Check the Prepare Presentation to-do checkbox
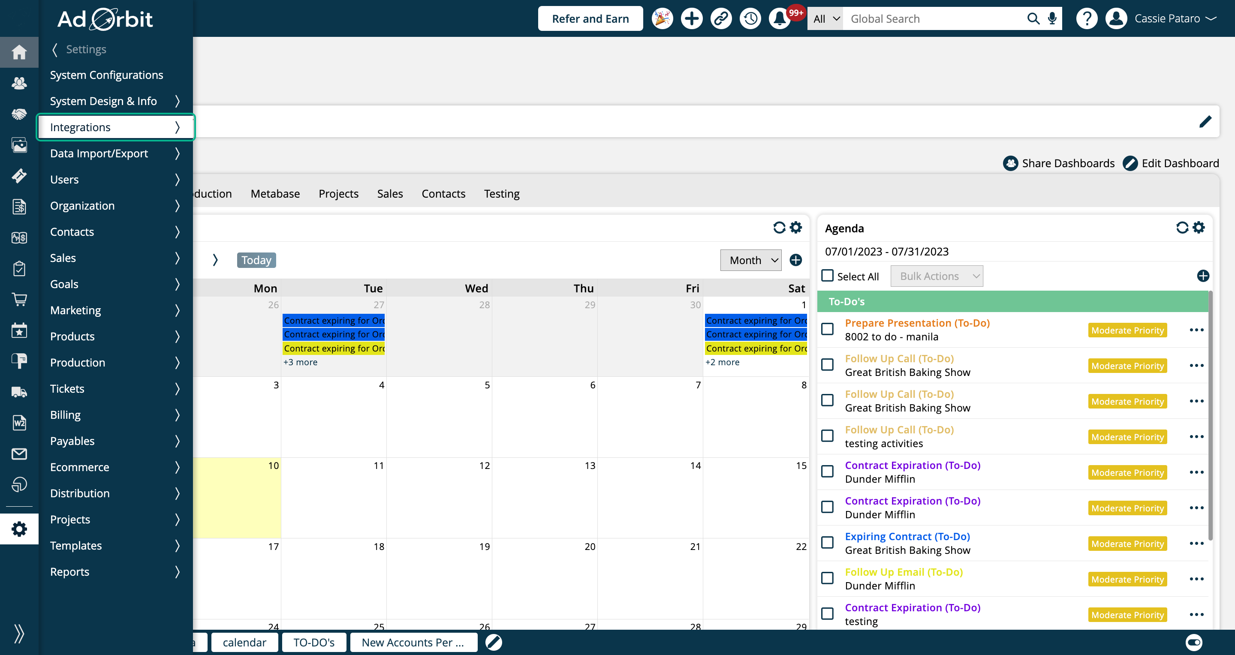The width and height of the screenshot is (1235, 655). [x=828, y=329]
